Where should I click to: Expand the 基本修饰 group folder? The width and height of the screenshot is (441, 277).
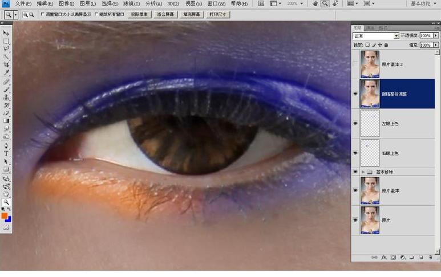click(363, 172)
